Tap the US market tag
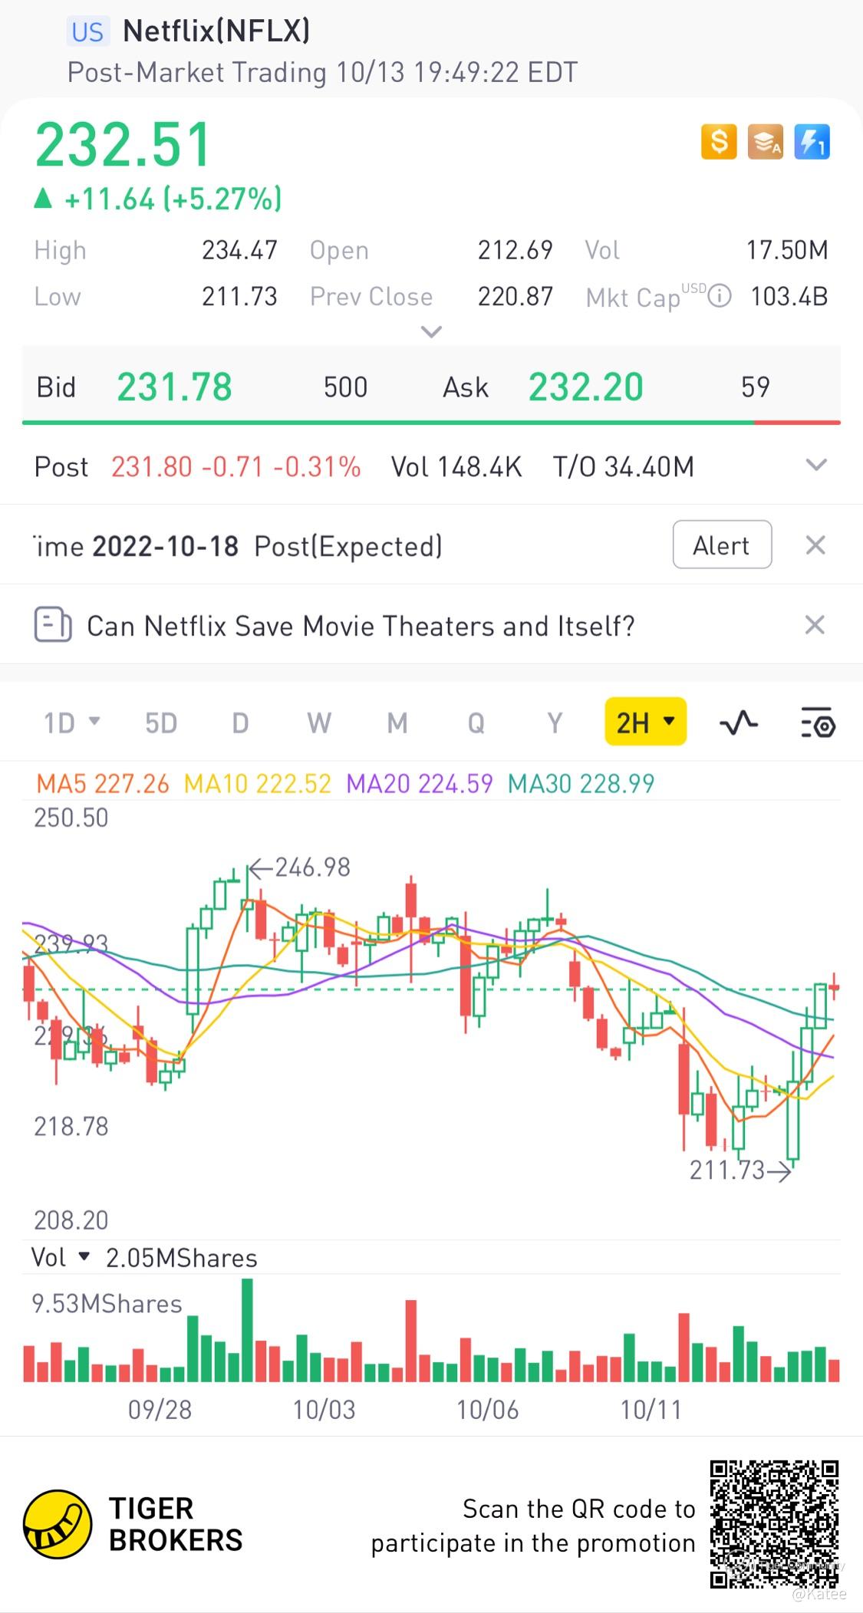Viewport: 863px width, 1613px height. [x=87, y=31]
